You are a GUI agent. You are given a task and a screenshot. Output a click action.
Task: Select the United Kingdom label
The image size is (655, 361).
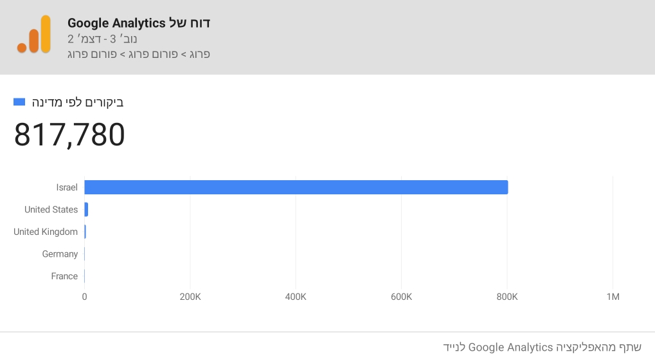[x=46, y=232]
